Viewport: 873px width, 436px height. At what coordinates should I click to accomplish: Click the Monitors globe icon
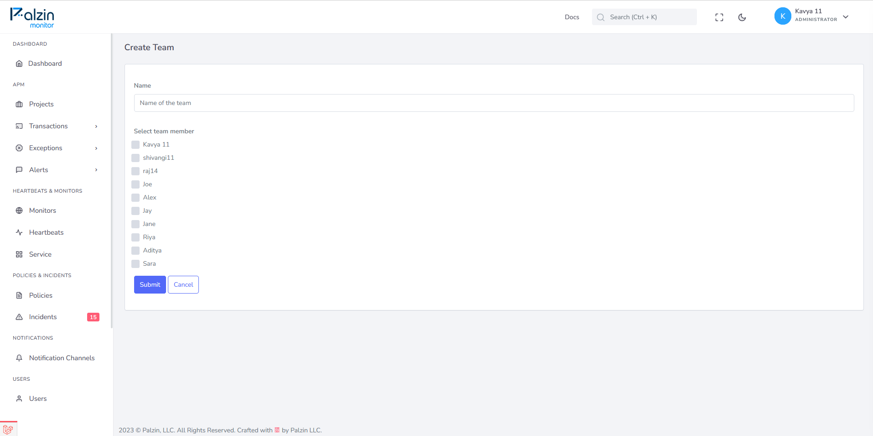[x=19, y=210]
